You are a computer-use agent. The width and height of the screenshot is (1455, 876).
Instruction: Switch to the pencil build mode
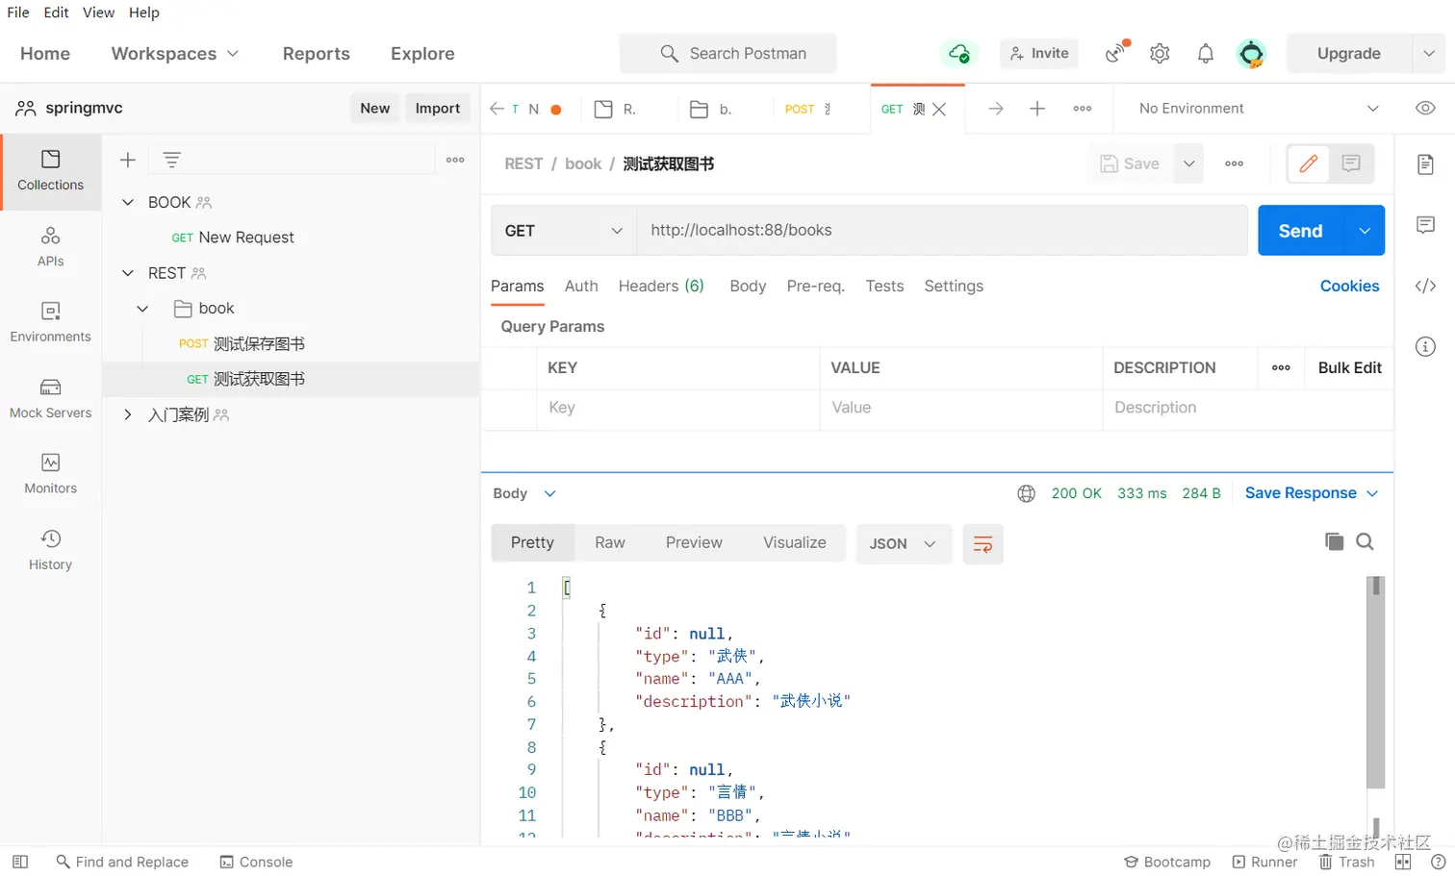[x=1309, y=163]
